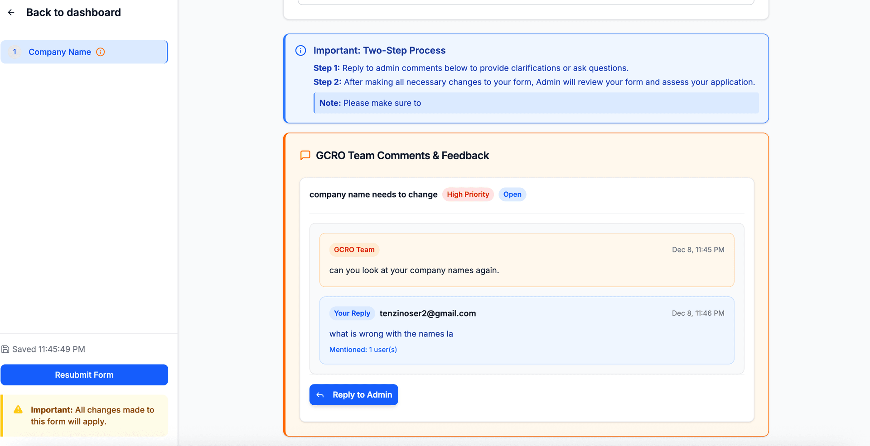Screen dimensions: 870x446
Task: Toggle the High Priority badge
Action: coord(468,194)
